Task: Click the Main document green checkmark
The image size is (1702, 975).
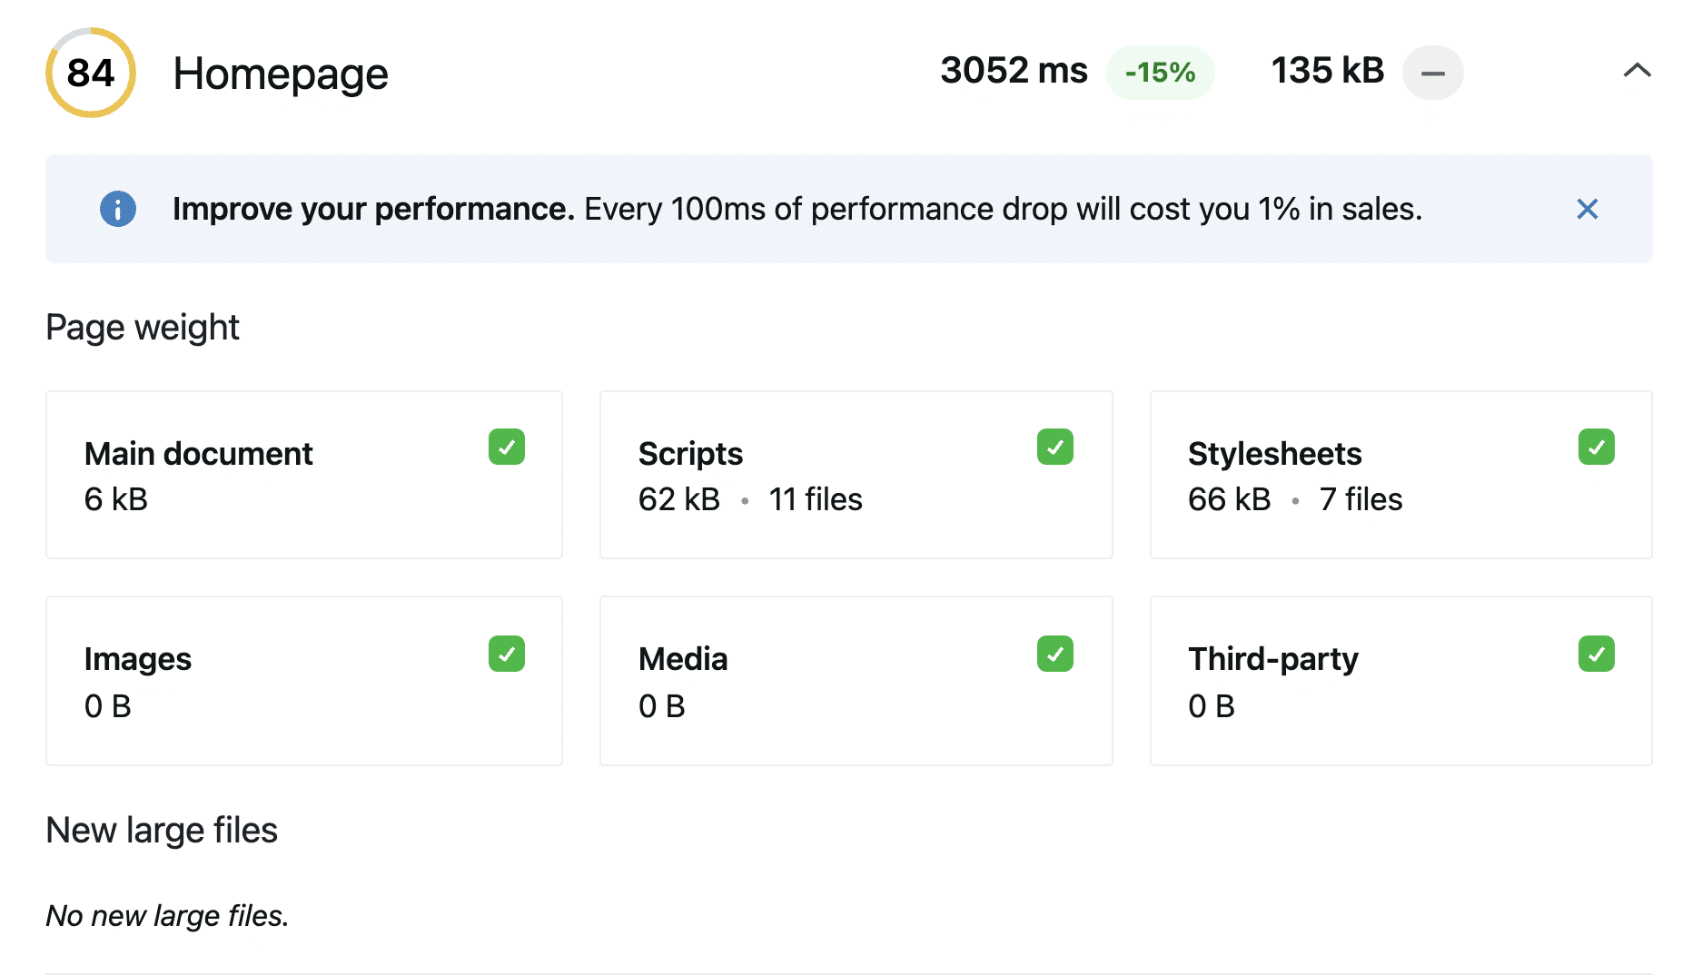Action: tap(507, 447)
